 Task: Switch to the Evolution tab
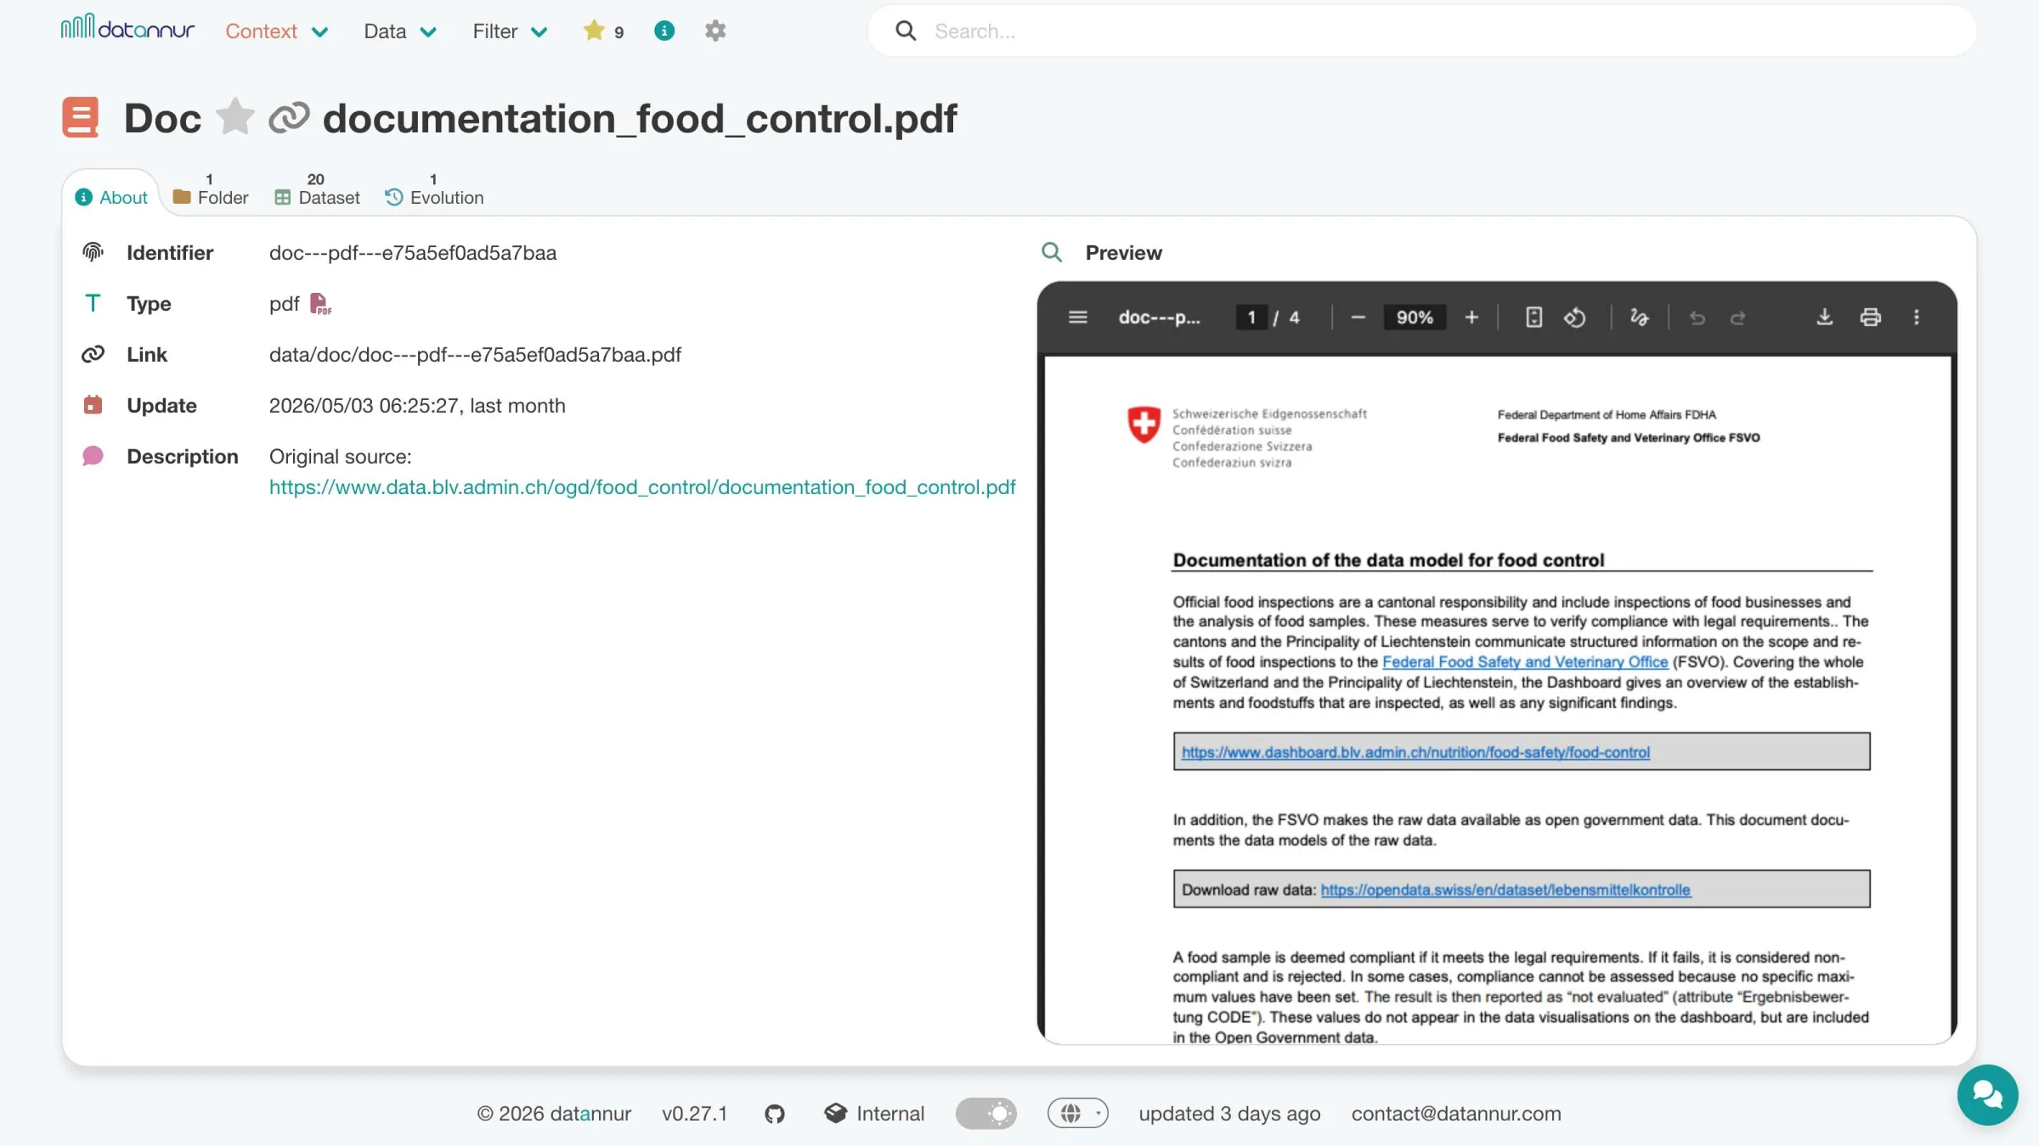pos(434,190)
